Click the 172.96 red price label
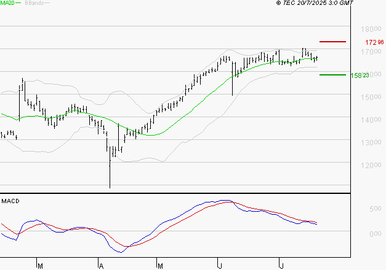This screenshot has width=386, height=270. (374, 42)
